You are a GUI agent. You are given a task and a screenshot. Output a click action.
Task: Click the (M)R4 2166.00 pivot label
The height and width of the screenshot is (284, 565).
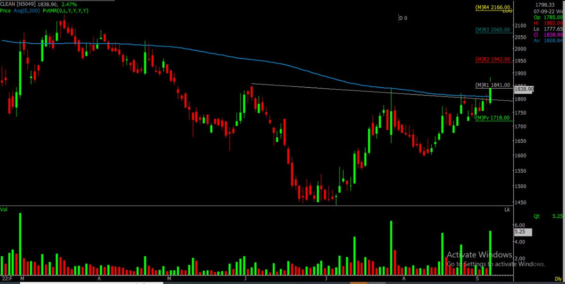coord(493,7)
